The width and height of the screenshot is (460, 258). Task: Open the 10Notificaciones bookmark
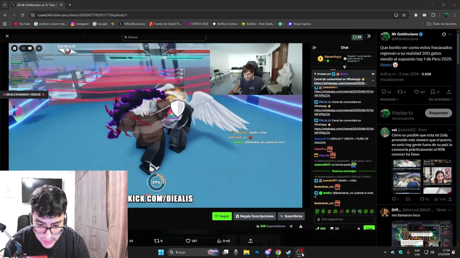132,24
